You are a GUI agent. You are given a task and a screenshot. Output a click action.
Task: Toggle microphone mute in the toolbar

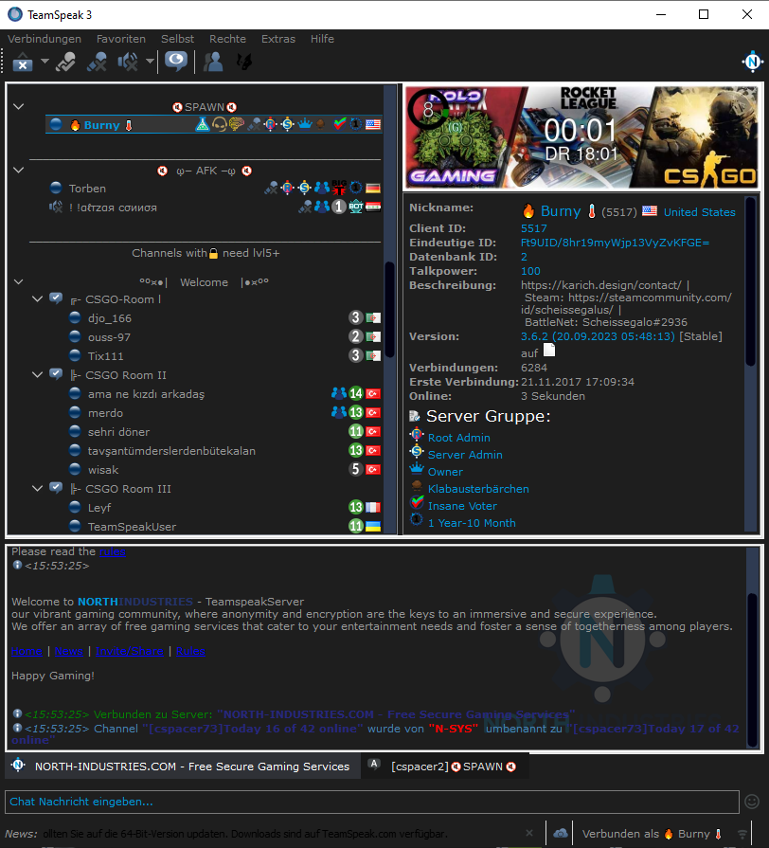pos(97,63)
